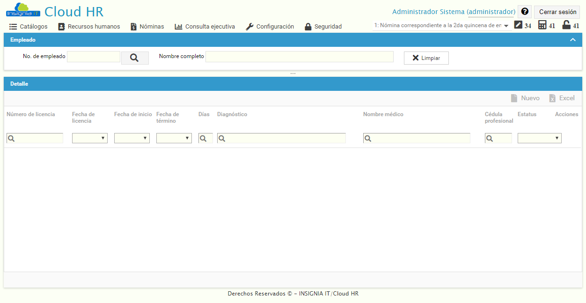Screen dimensions: 586x303
Task: Collapse the Empleado panel with the chevron
Action: pyautogui.click(x=573, y=40)
